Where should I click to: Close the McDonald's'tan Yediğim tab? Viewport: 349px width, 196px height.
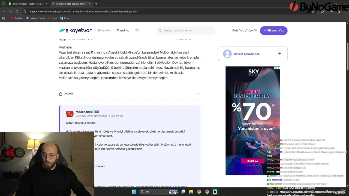[x=90, y=4]
